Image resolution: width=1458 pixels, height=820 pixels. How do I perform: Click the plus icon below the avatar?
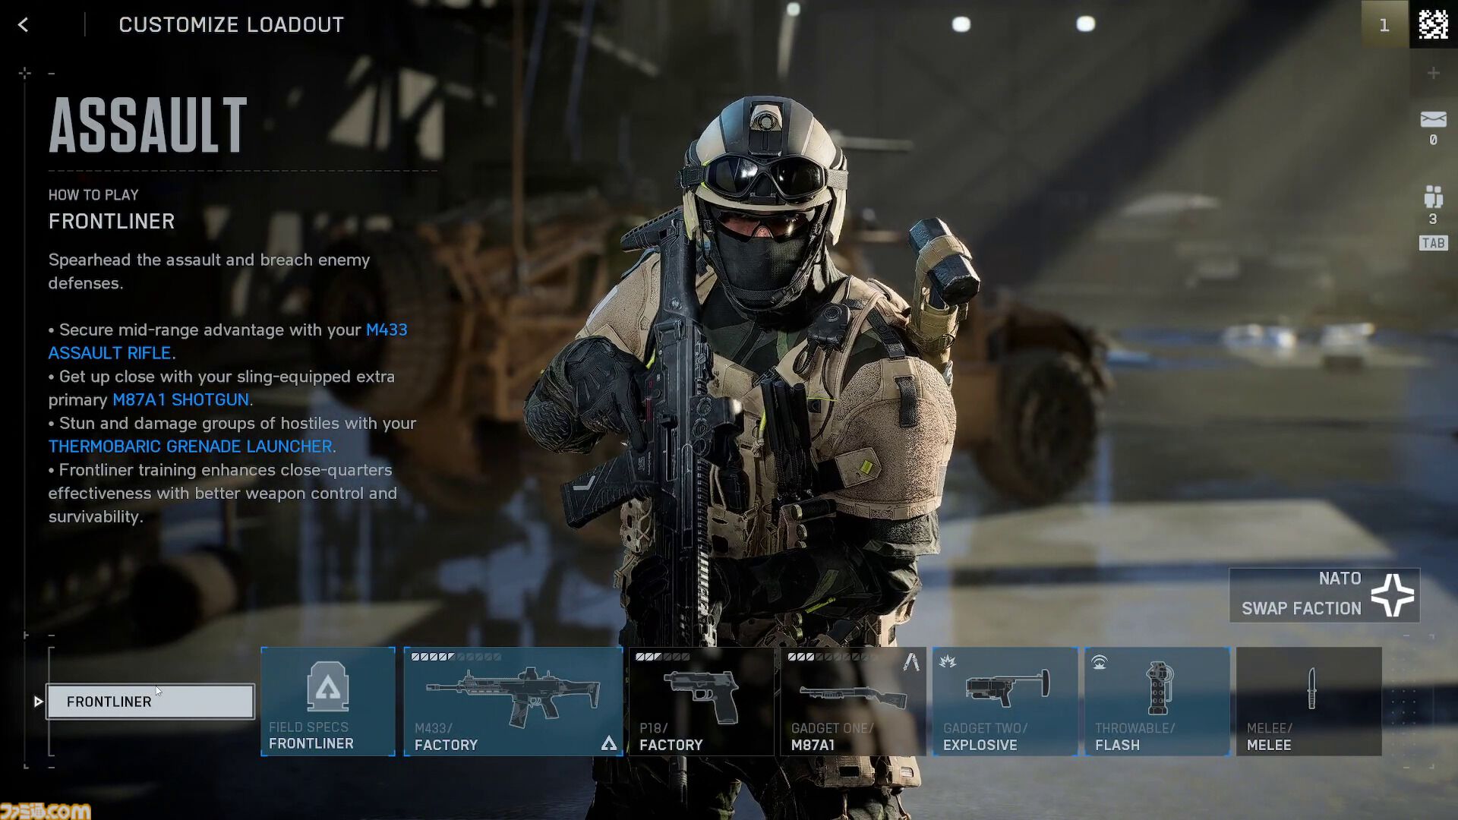coord(1433,73)
